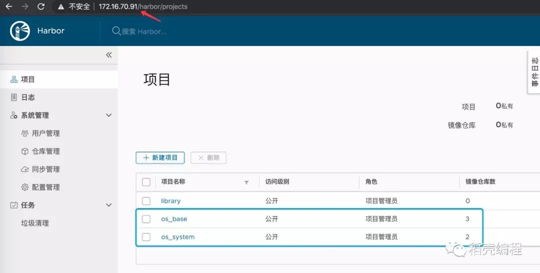The width and height of the screenshot is (540, 273).
Task: Click the 日志 sidebar icon
Action: click(14, 97)
